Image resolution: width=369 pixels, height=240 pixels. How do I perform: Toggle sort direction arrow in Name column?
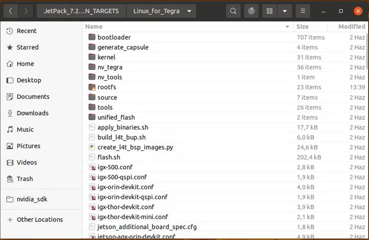click(287, 27)
